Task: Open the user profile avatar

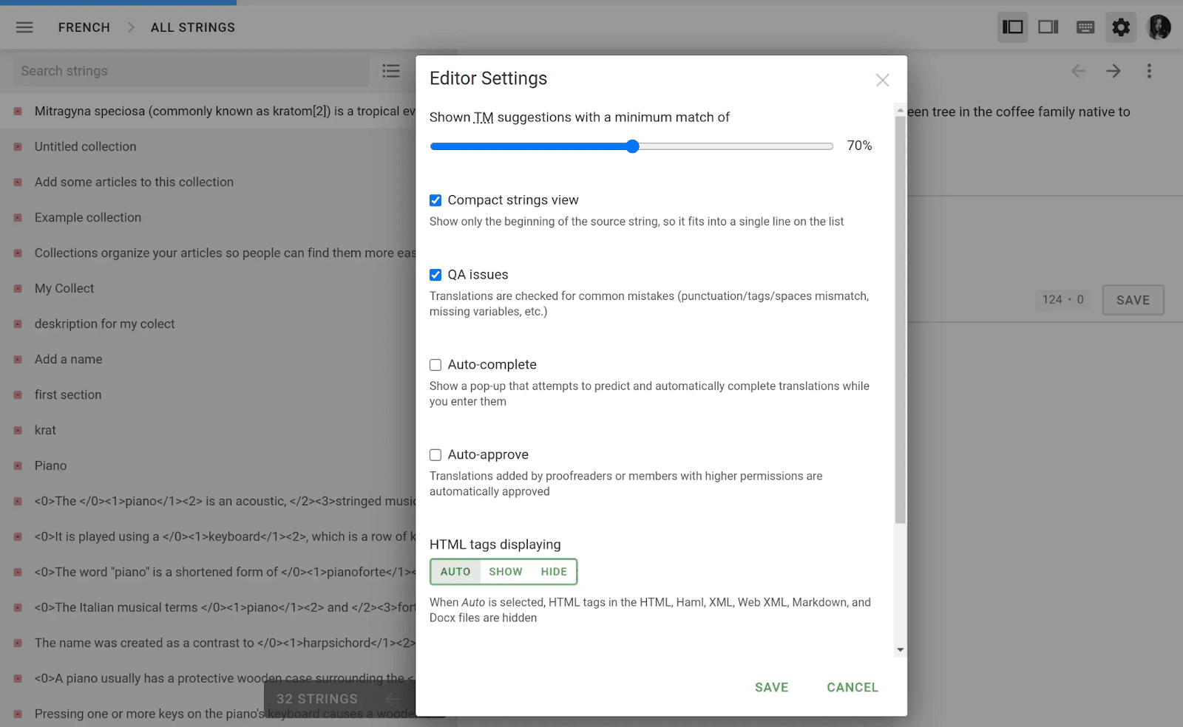Action: (x=1158, y=27)
